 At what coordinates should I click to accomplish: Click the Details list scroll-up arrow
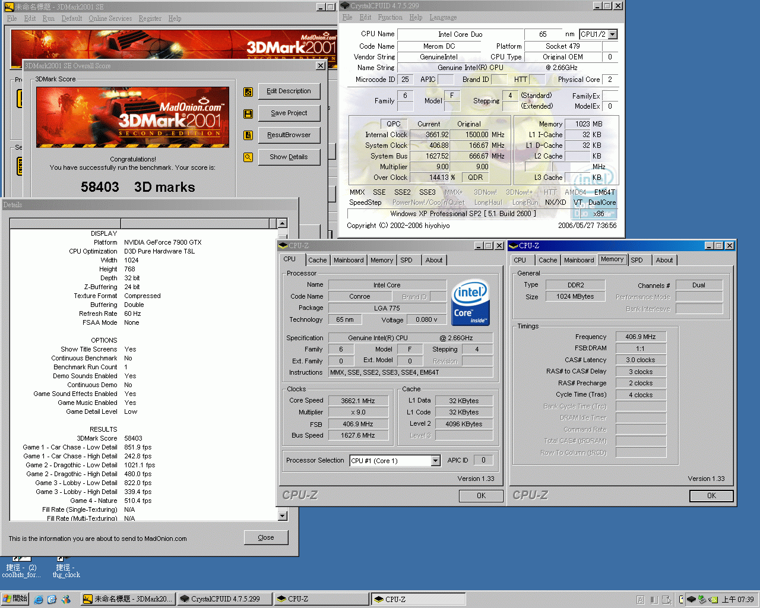283,224
